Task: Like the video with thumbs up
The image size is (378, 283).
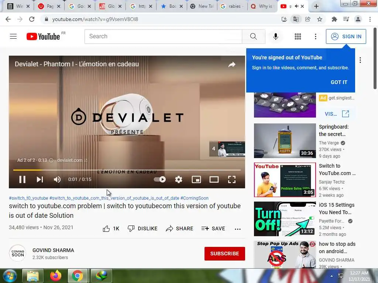Action: [x=111, y=228]
